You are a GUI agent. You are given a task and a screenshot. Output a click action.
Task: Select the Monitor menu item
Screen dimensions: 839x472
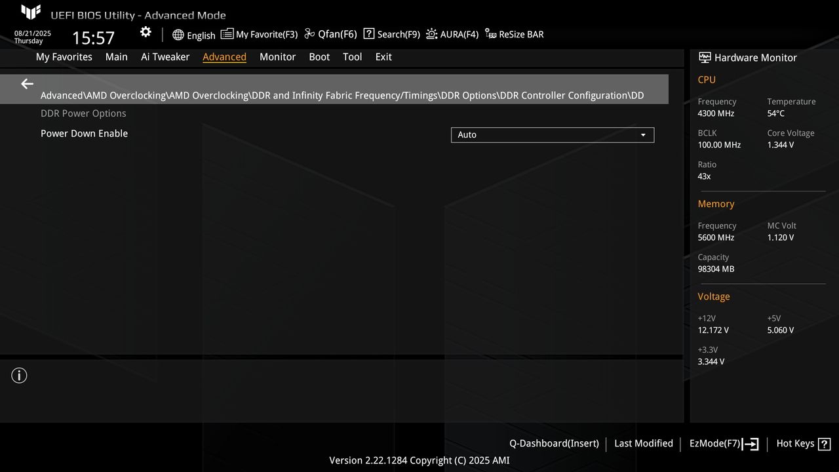(x=277, y=57)
